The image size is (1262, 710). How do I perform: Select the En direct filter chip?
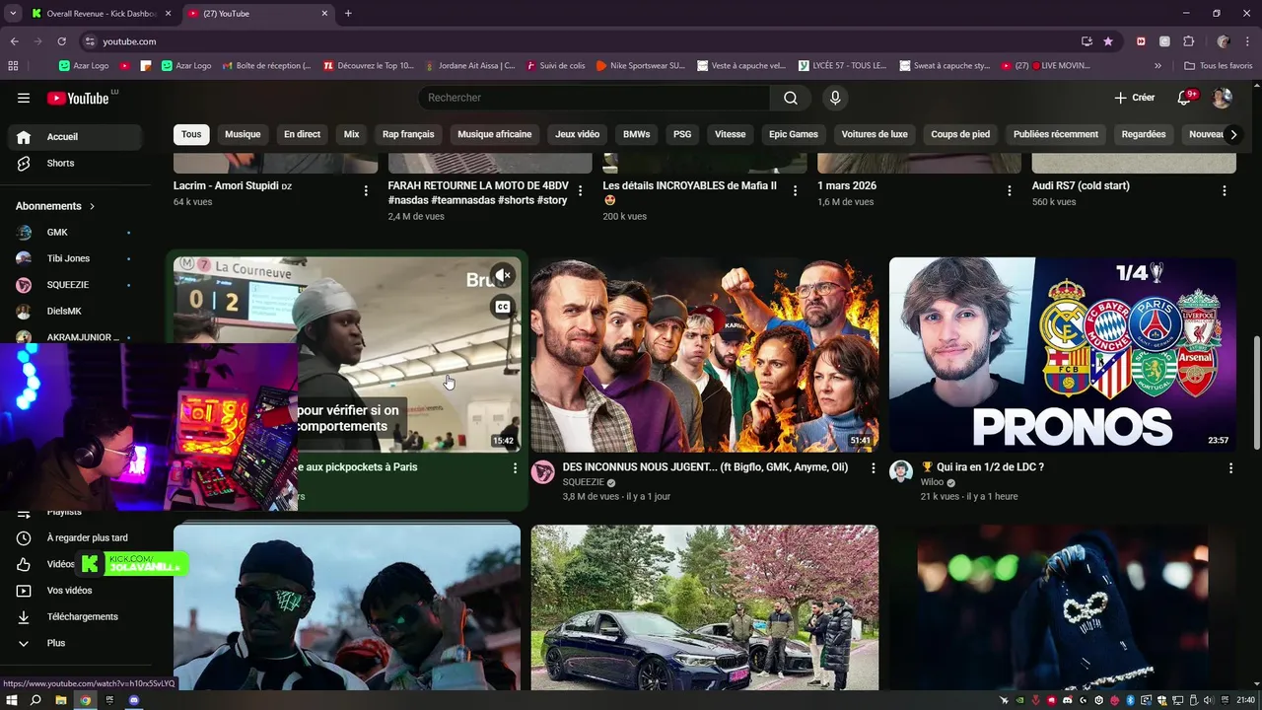[302, 134]
